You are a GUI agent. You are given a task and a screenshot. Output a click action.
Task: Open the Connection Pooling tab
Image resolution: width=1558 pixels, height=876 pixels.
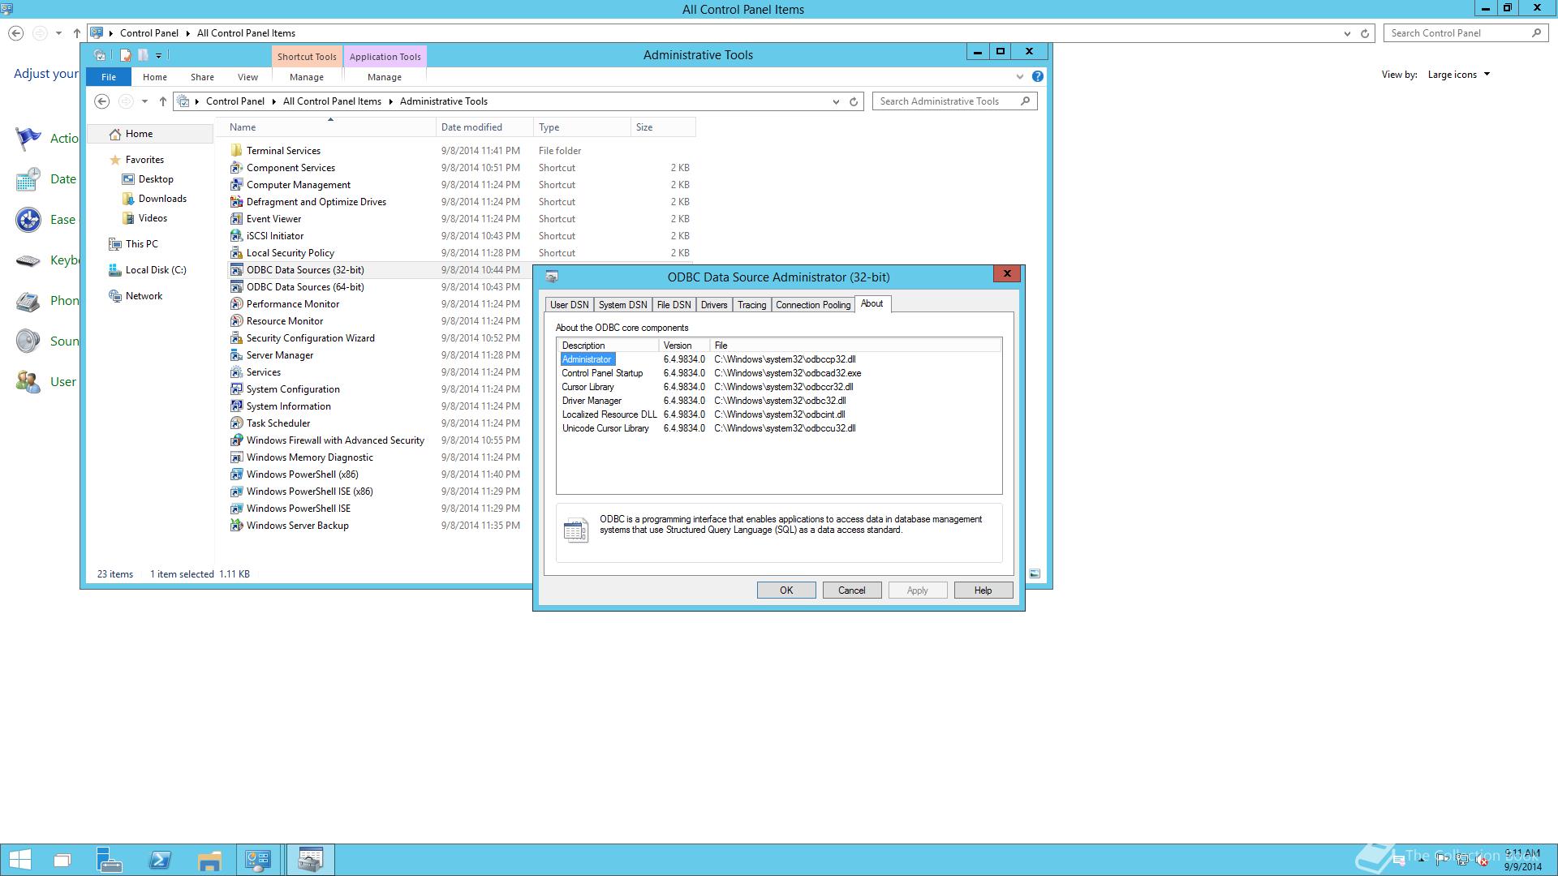coord(813,305)
